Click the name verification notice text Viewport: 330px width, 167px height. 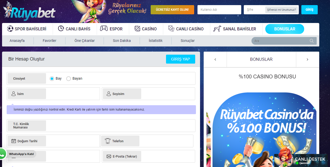tap(79, 110)
